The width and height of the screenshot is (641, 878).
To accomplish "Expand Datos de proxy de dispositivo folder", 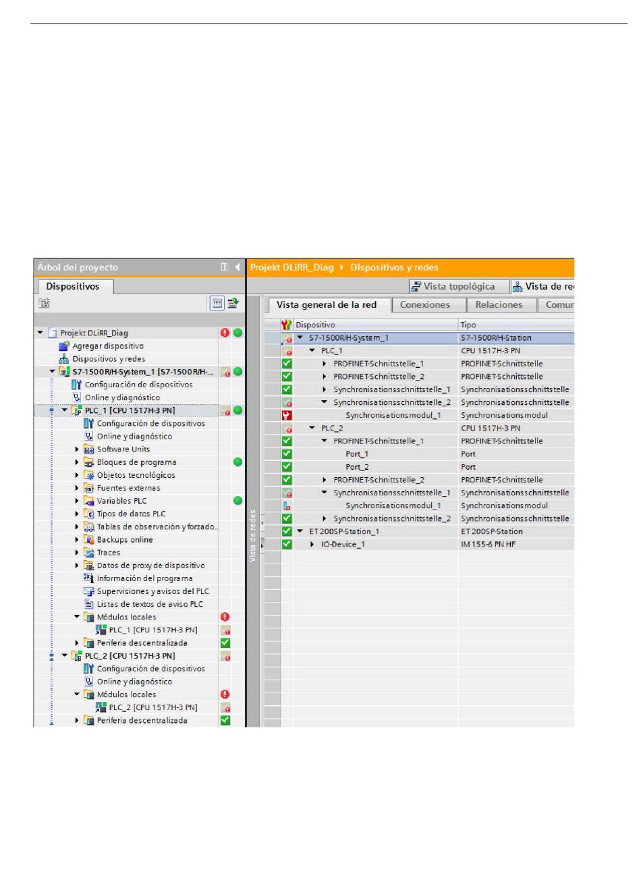I will (x=77, y=566).
